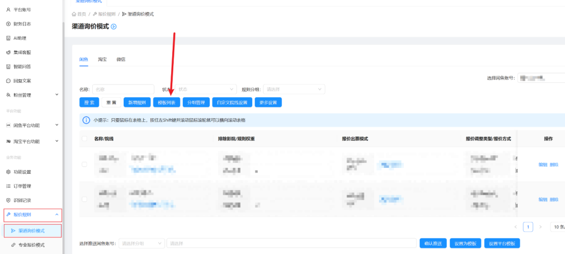This screenshot has width=565, height=254.
Task: Go to previous page arrow in pagination
Action: tap(516, 227)
